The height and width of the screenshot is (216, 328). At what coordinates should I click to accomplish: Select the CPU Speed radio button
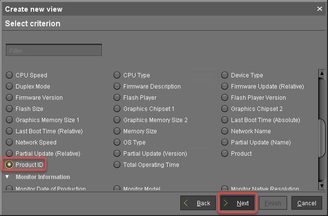point(9,75)
